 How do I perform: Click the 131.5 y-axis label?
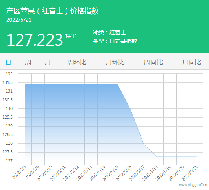pyautogui.click(x=7, y=82)
